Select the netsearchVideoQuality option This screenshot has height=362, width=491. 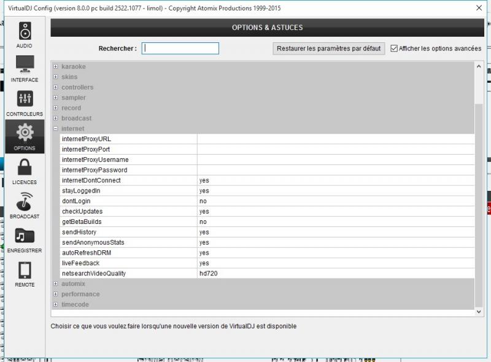coord(267,274)
